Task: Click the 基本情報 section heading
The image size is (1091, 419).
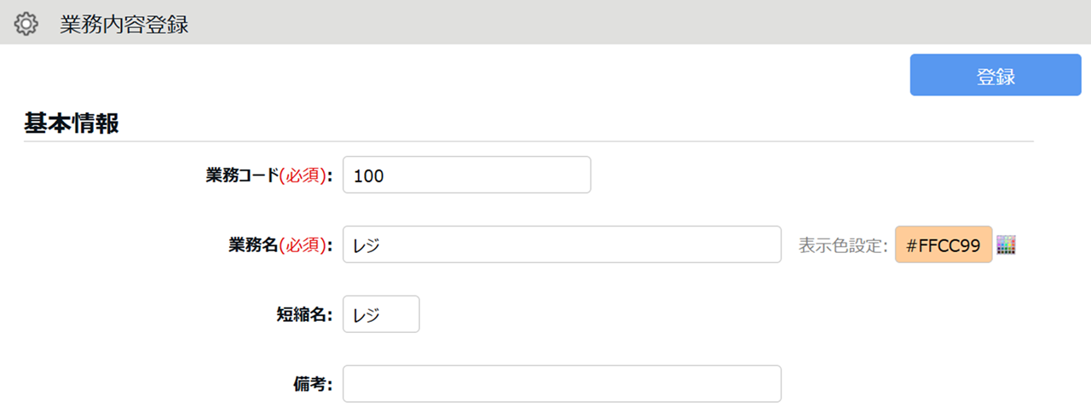Action: click(71, 123)
